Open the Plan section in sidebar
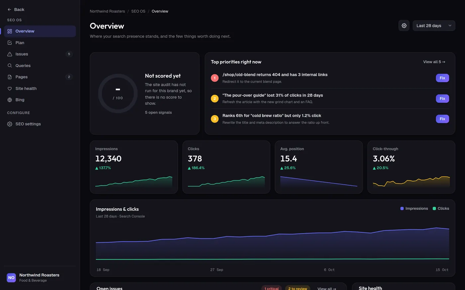This screenshot has height=290, width=465. 40,43
